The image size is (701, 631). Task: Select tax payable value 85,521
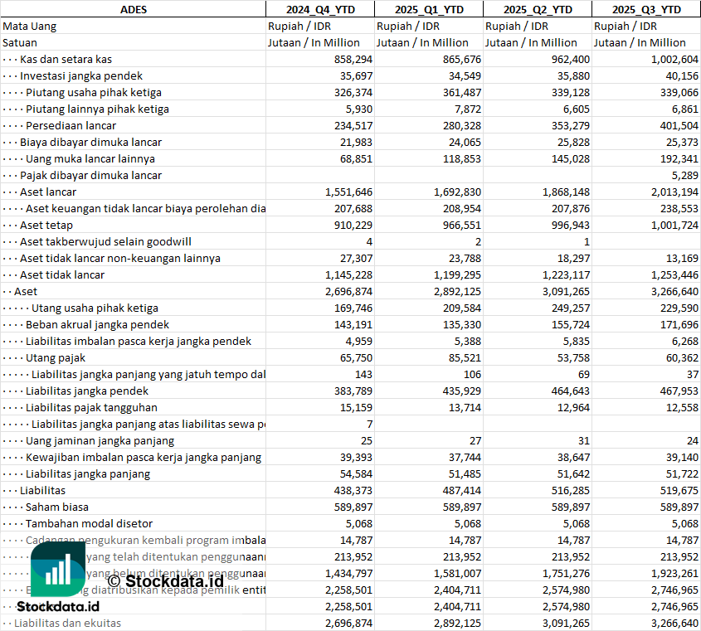pos(465,357)
